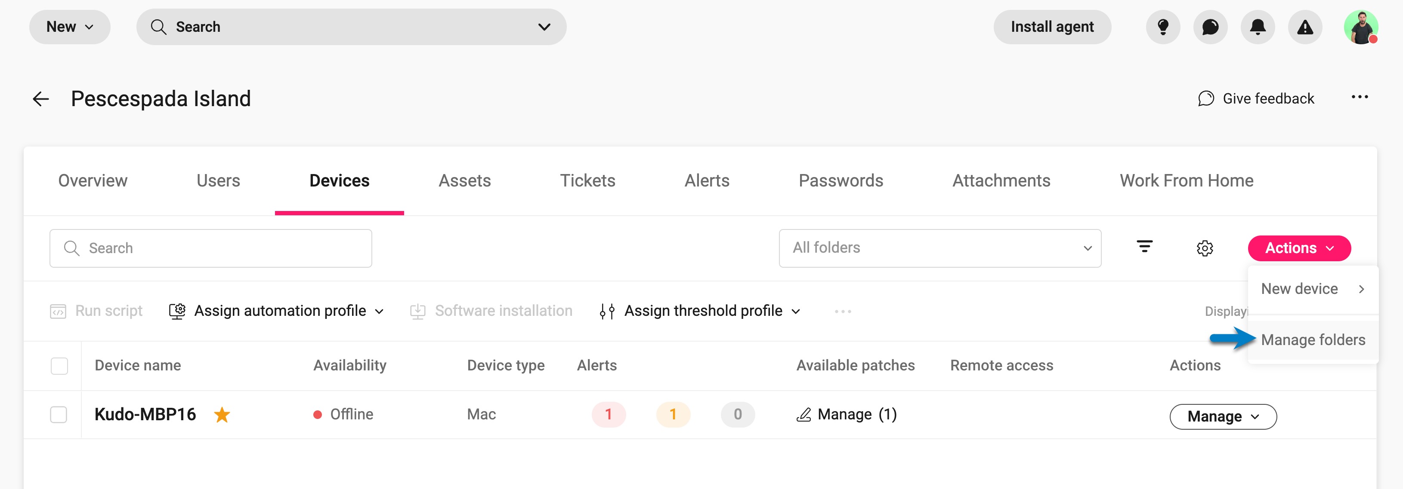
Task: Select Manage folders from Actions menu
Action: [x=1313, y=340]
